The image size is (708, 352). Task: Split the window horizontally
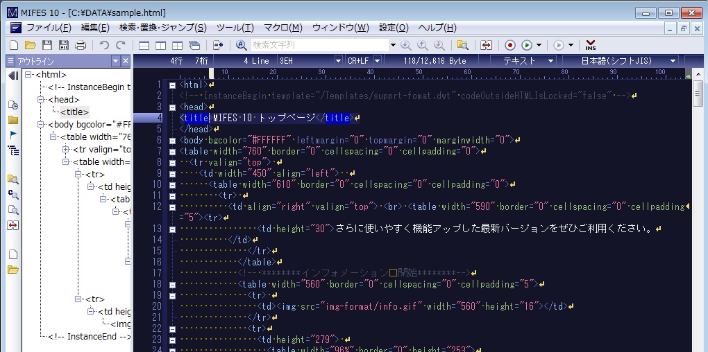[x=144, y=45]
